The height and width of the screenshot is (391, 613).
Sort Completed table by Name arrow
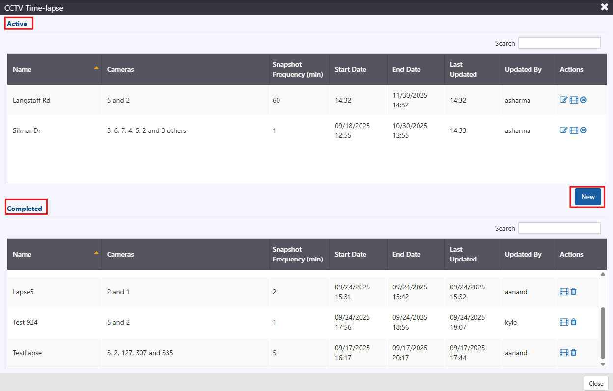tap(96, 253)
